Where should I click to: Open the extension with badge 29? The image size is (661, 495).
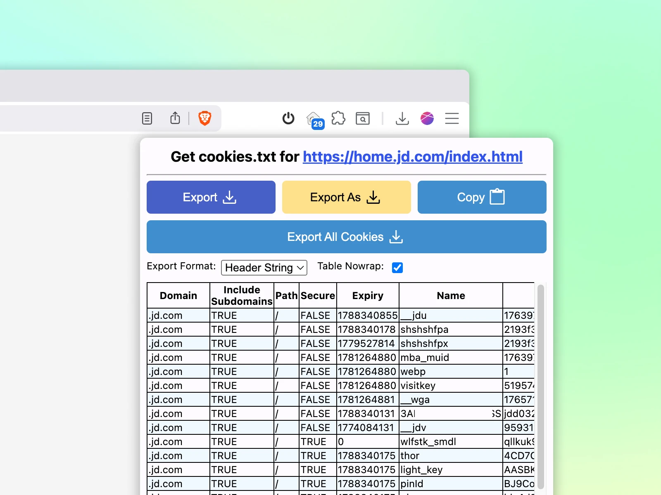click(x=314, y=119)
